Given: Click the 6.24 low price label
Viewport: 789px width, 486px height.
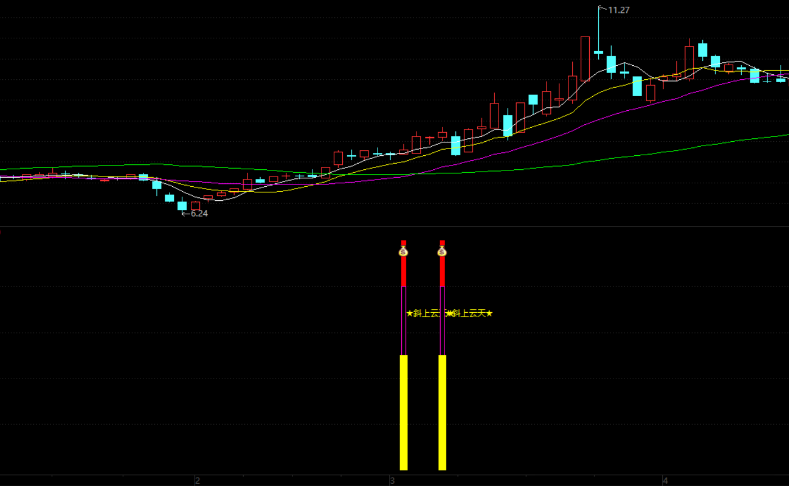Looking at the screenshot, I should click(x=199, y=214).
